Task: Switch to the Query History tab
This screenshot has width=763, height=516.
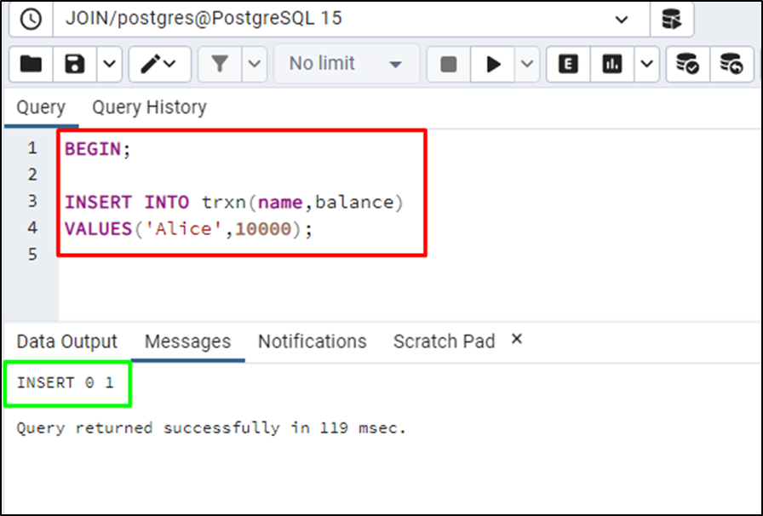Action: (149, 107)
